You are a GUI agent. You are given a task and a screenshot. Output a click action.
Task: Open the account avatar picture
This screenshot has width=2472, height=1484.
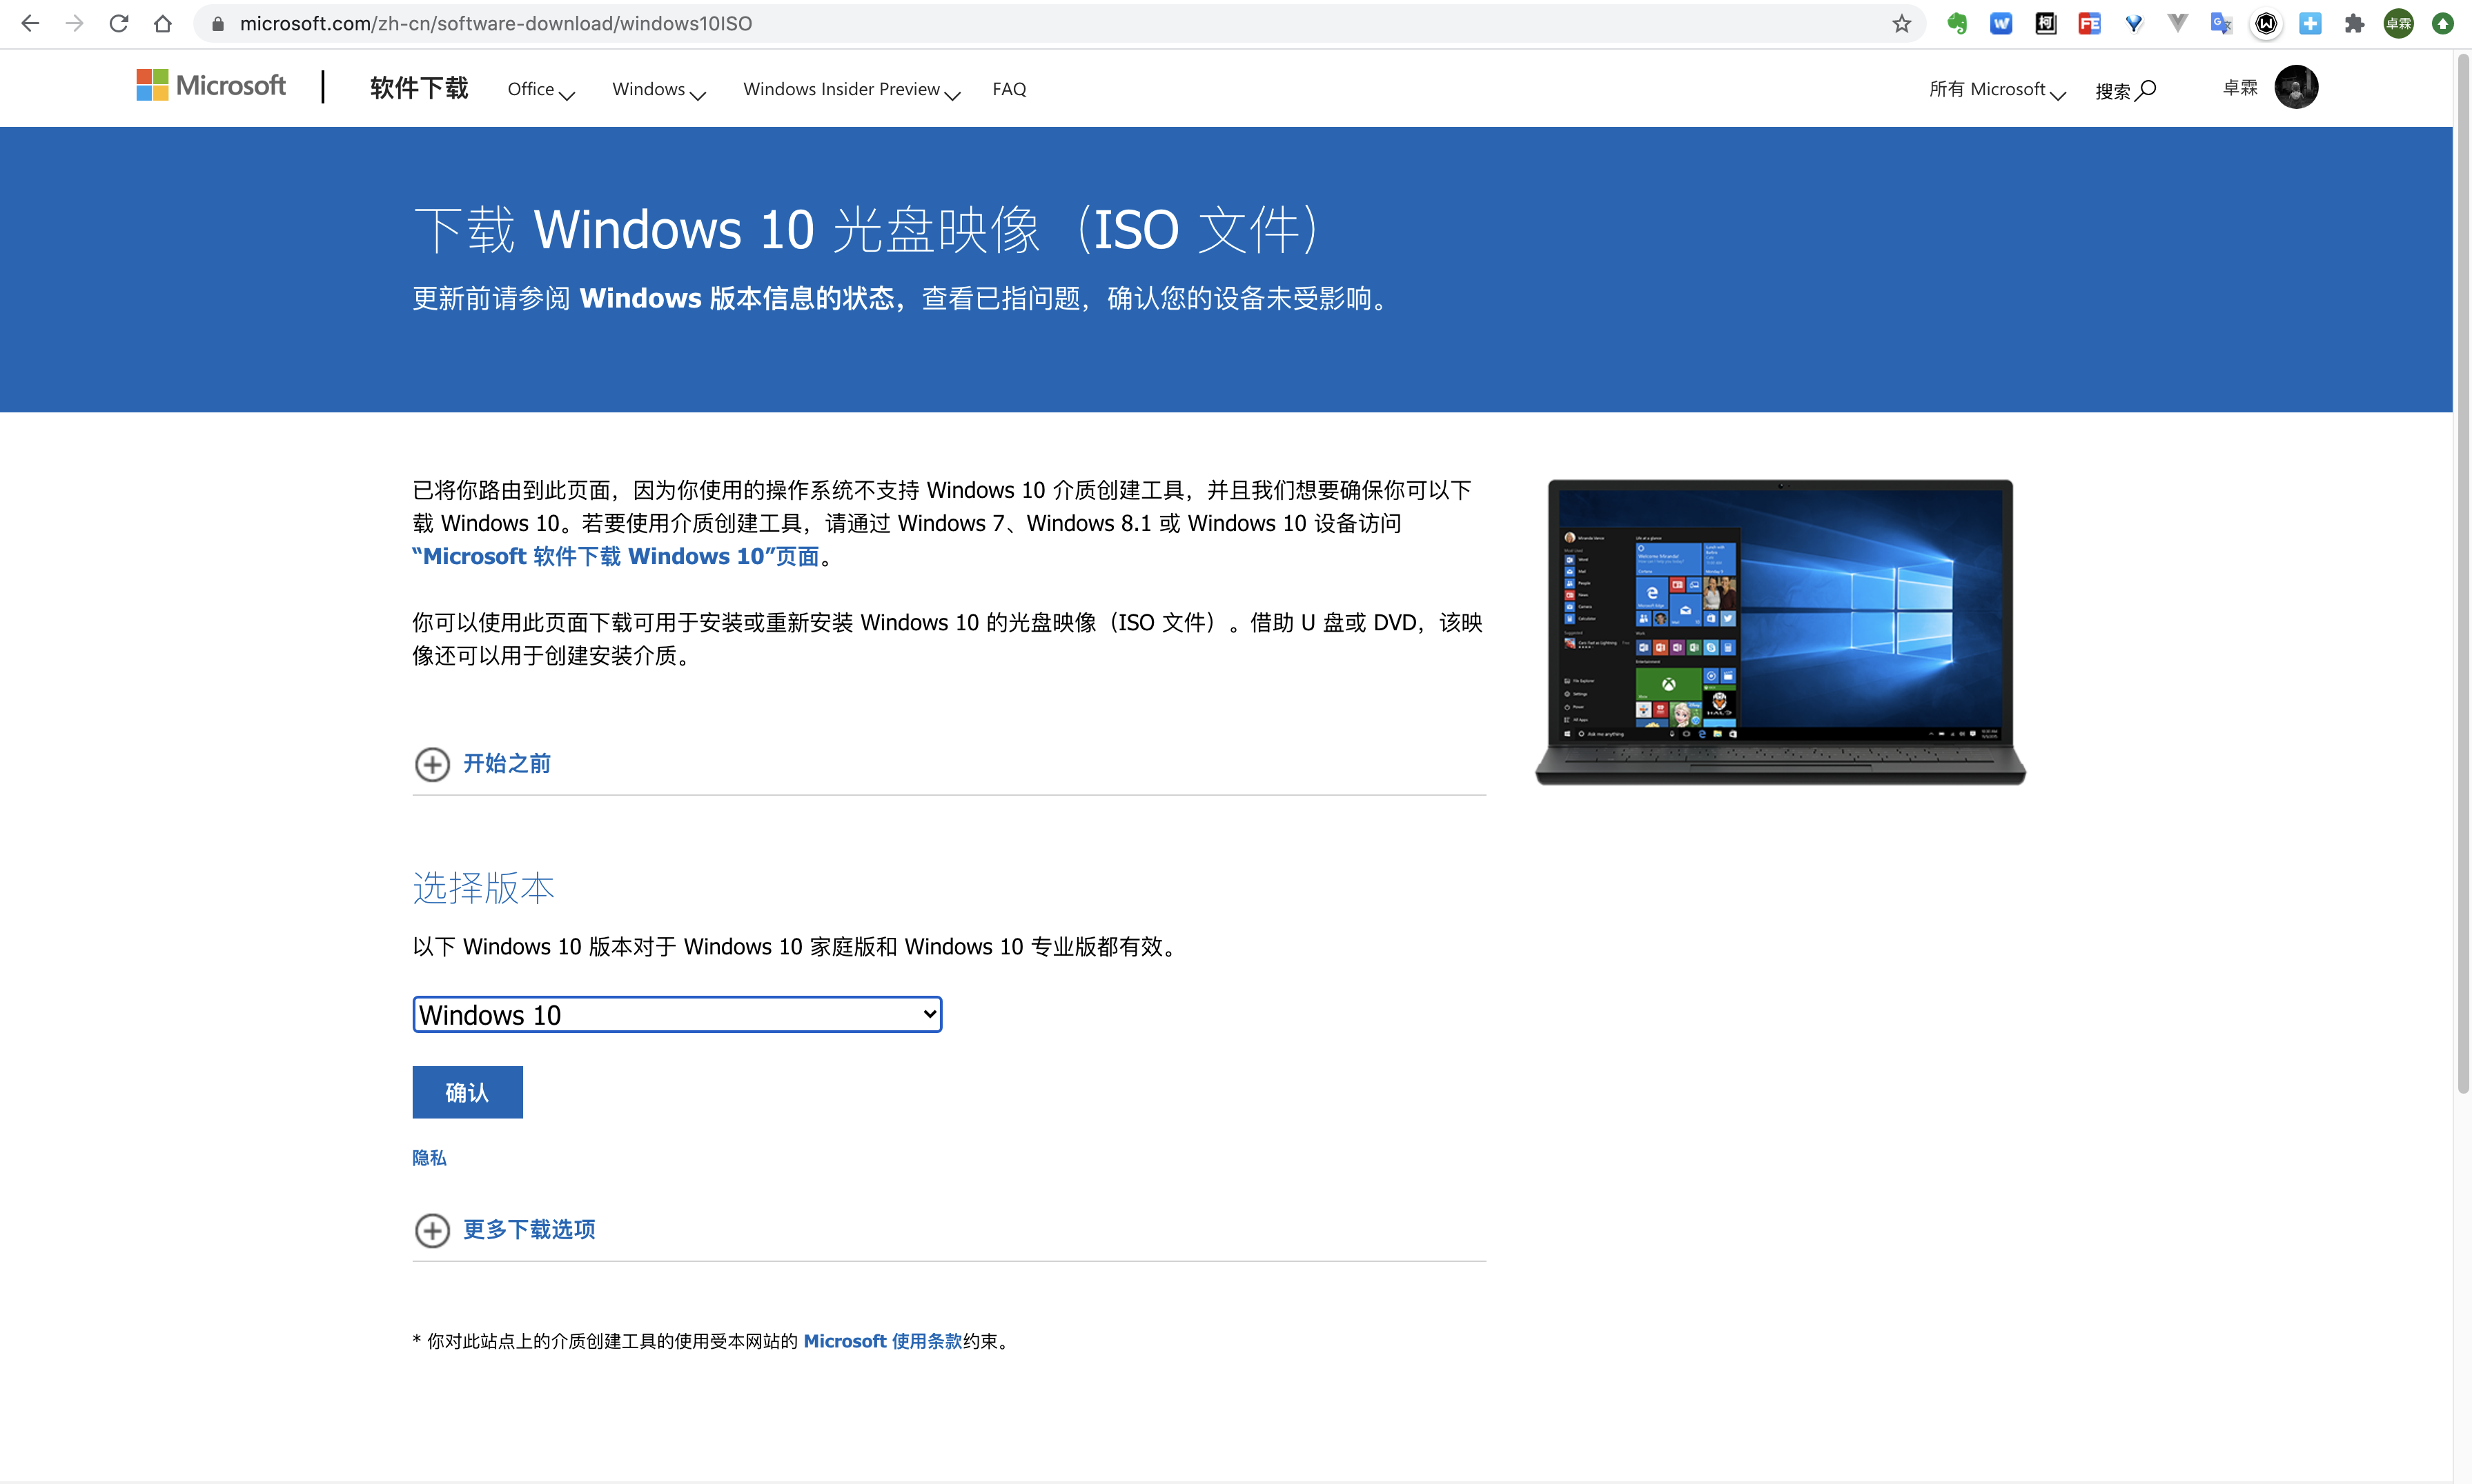coord(2296,87)
